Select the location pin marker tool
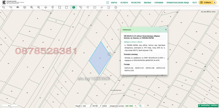Image resolution: width=219 pixels, height=108 pixels. tap(53, 7)
